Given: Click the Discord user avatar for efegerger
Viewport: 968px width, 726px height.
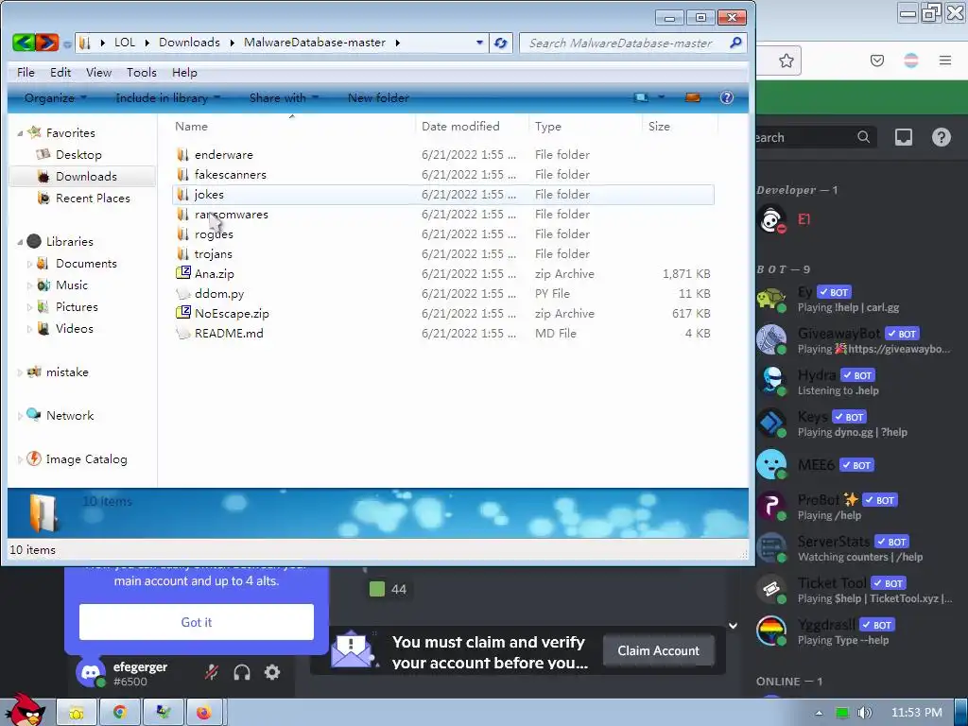Looking at the screenshot, I should click(x=92, y=672).
